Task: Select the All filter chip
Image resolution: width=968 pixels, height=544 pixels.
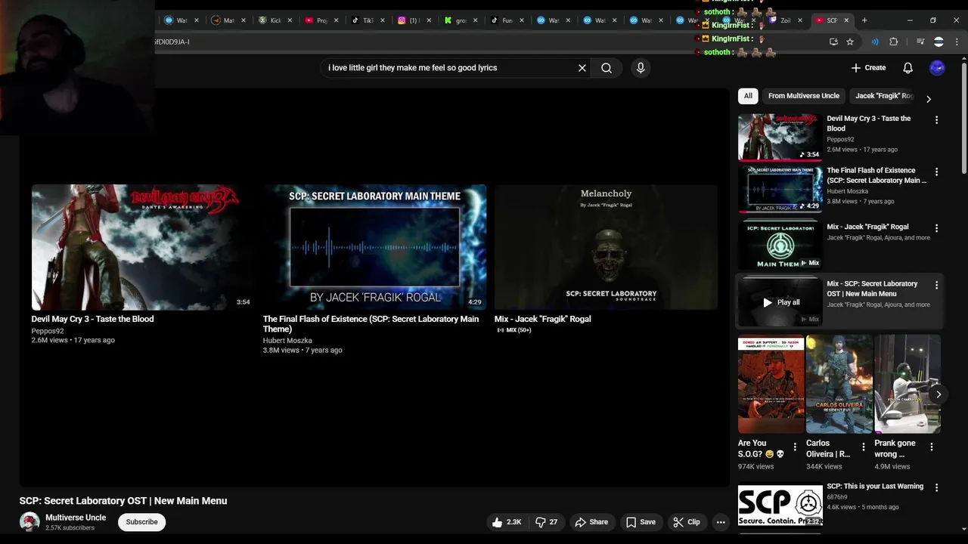Action: [748, 96]
